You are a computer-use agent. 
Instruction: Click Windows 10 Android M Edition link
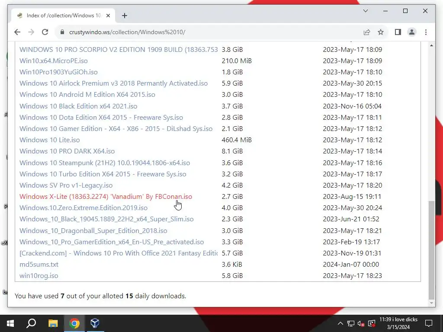[87, 95]
